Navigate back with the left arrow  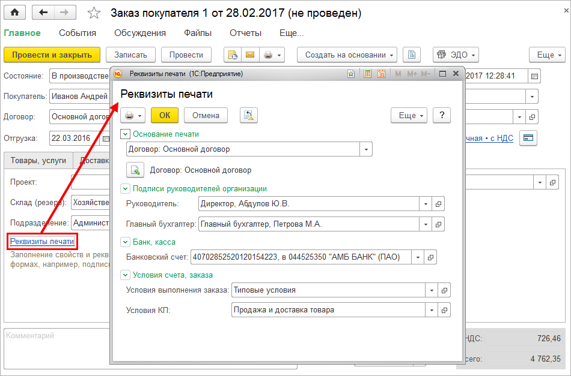43,13
